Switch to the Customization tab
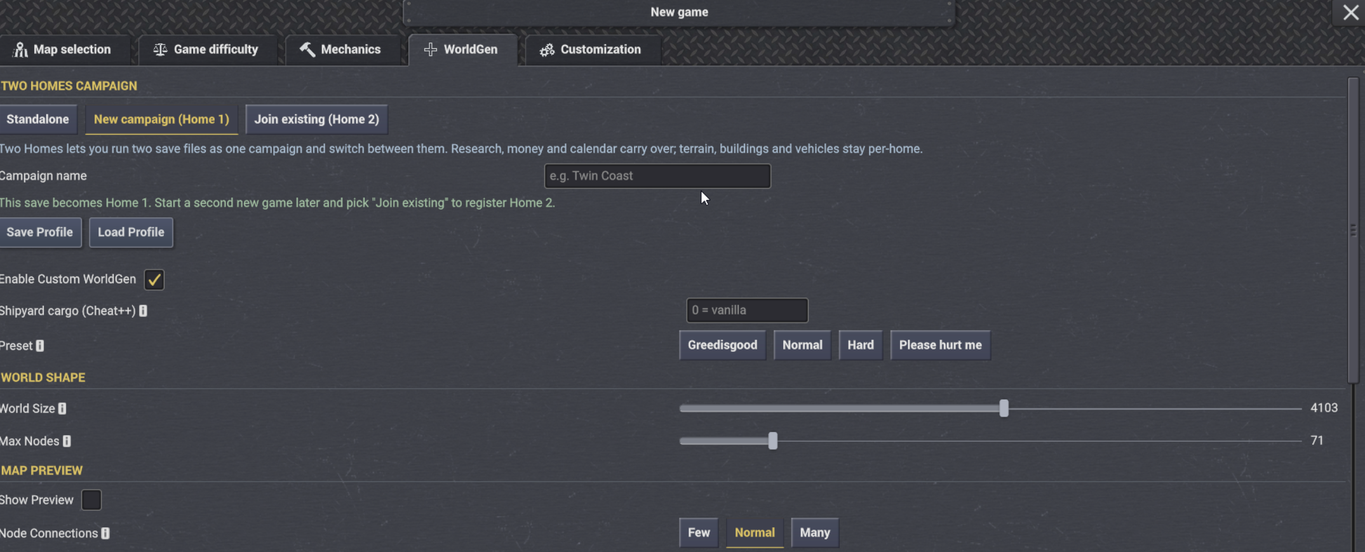 pyautogui.click(x=592, y=50)
